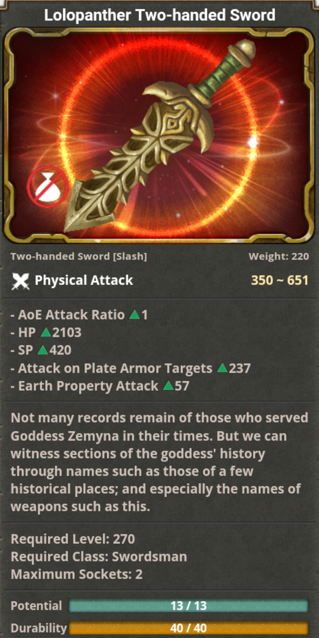Click the Two-handed Sword [Slash] label
This screenshot has width=319, height=638.
[79, 256]
